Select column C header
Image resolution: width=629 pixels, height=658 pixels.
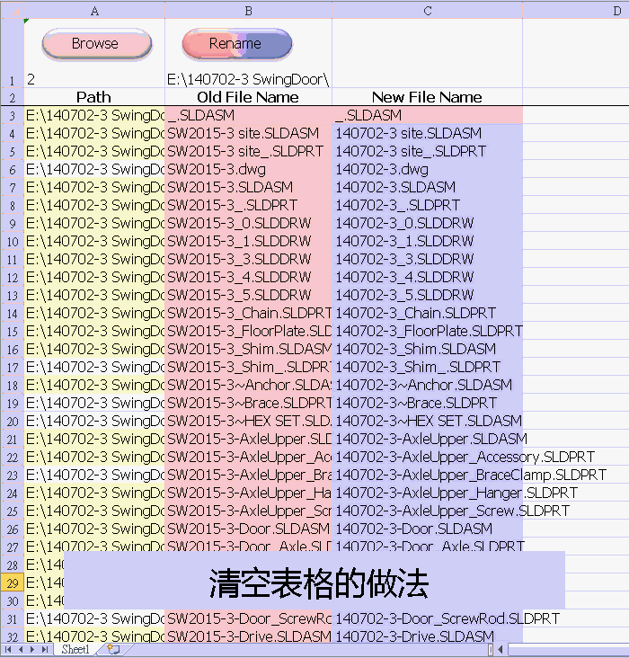click(427, 11)
